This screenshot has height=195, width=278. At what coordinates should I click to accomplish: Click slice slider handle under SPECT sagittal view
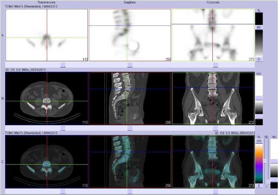(130, 65)
